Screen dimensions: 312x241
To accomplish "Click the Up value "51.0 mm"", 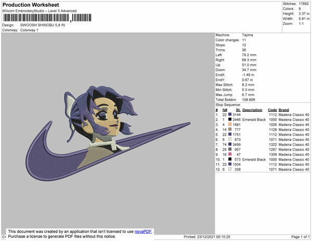I will (249, 65).
